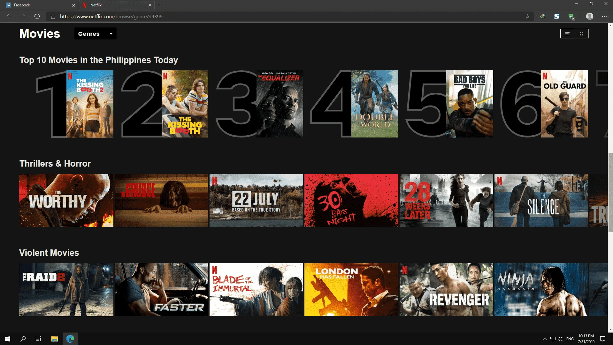Open the 28 Weeks Later thumbnail
This screenshot has width=613, height=345.
[x=446, y=200]
